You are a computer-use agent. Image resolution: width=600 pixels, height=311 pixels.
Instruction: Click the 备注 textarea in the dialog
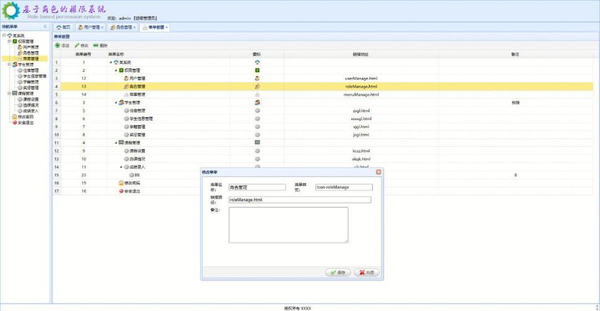[288, 225]
